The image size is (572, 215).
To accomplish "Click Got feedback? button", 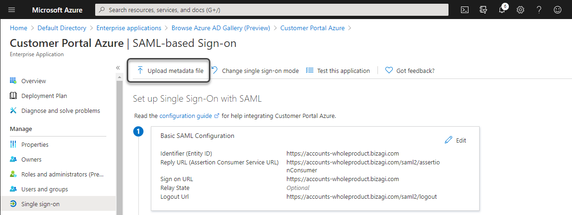I will [x=410, y=71].
